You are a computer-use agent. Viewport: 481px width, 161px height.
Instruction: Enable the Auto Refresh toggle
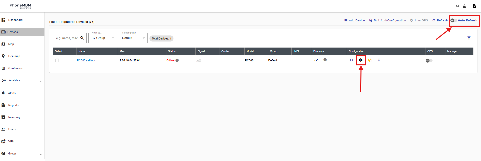click(x=454, y=20)
